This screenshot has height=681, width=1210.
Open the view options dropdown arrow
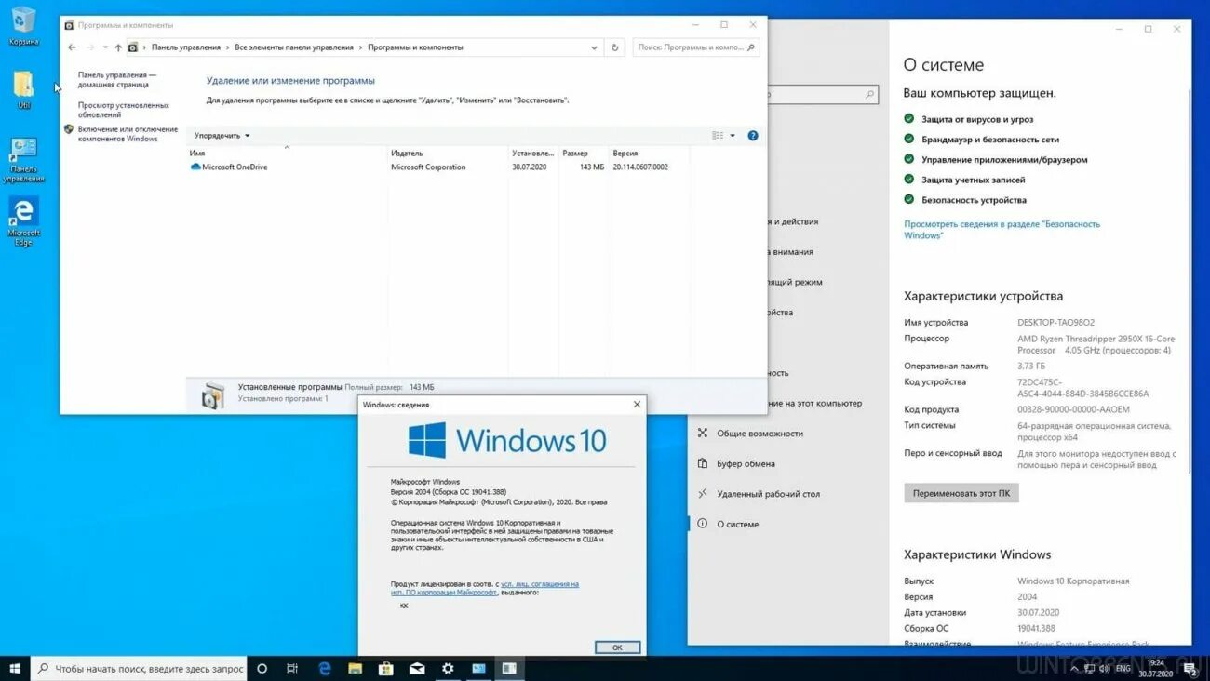[733, 136]
